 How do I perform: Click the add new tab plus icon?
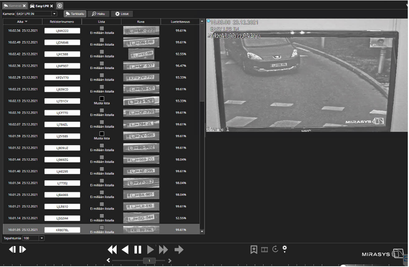60,6
